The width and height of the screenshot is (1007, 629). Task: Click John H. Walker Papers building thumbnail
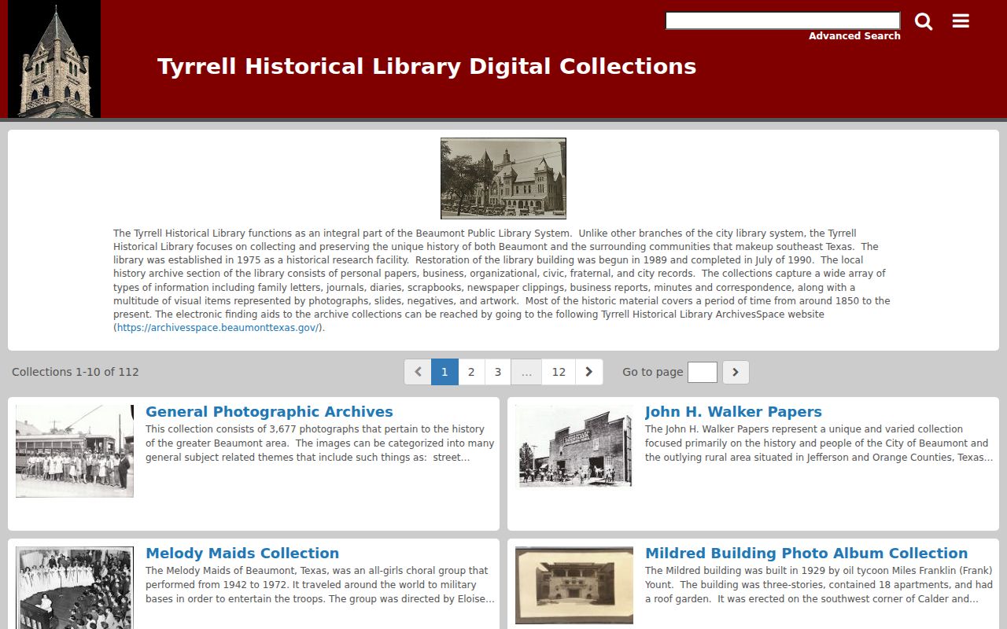[574, 447]
